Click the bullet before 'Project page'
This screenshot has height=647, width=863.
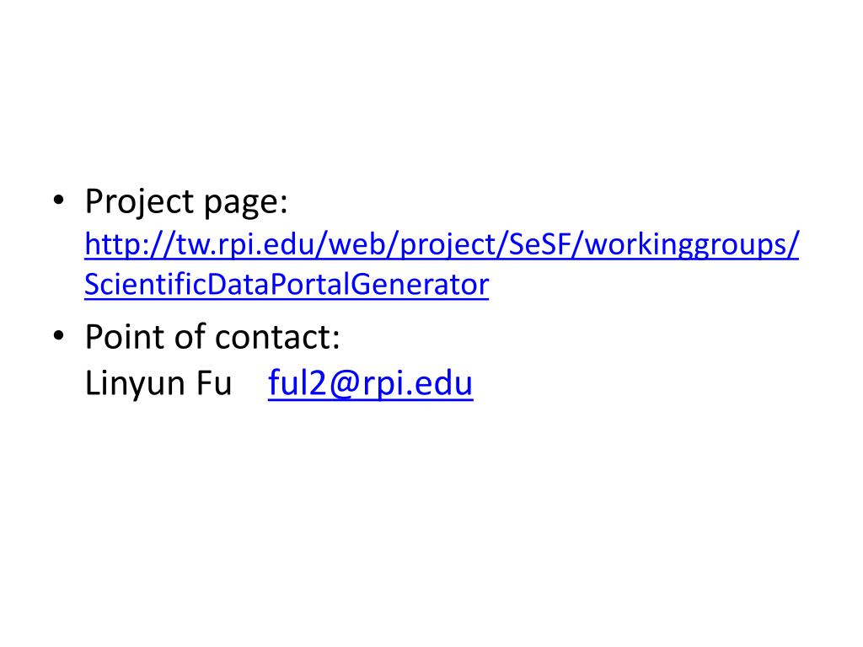pos(58,201)
